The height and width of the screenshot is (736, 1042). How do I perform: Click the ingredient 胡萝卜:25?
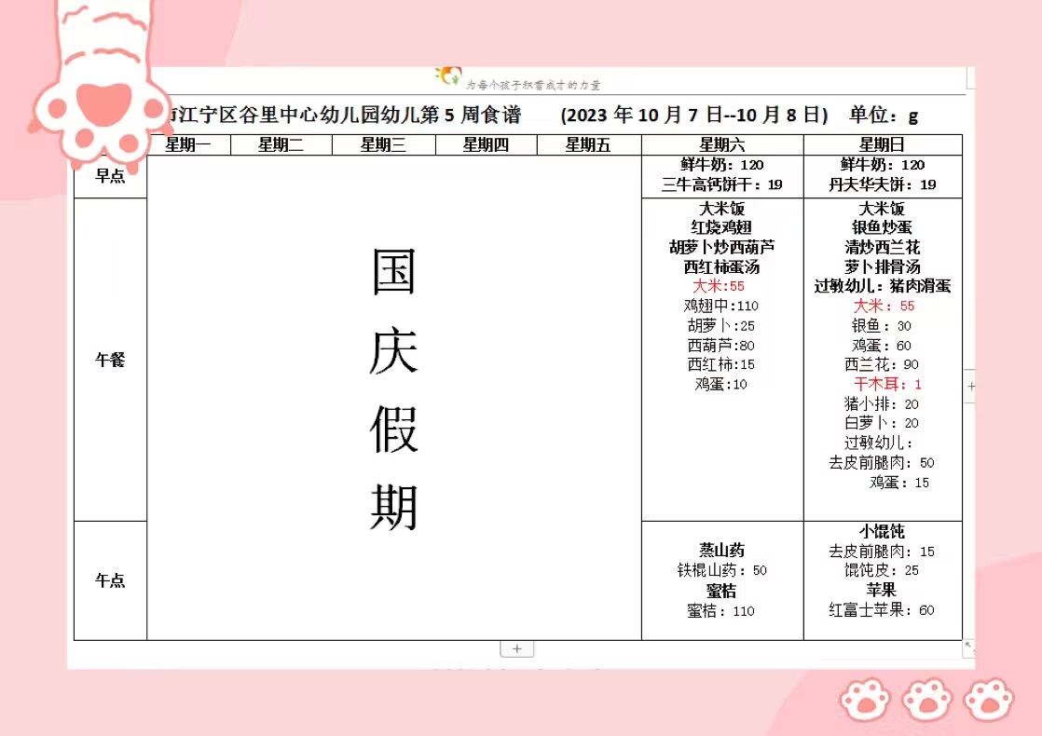721,325
